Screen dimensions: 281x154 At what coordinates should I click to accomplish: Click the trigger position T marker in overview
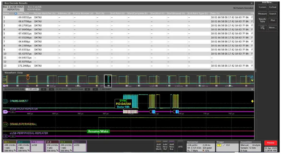[x=28, y=77]
